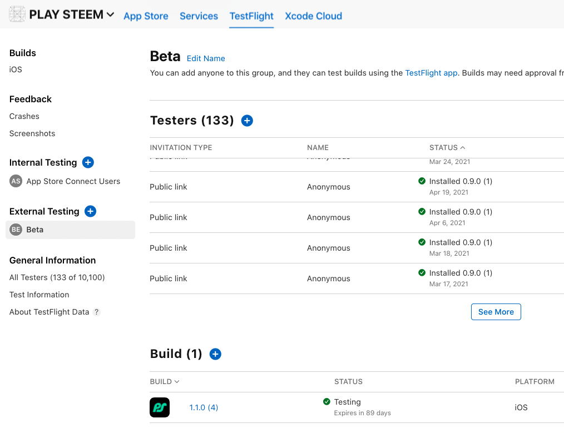Screen dimensions: 564x433
Task: Open All Testers (133 of 10,100)
Action: click(x=57, y=277)
